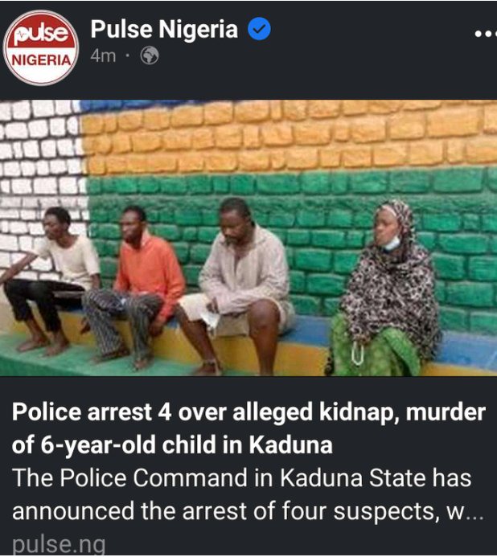
Task: Expand the truncated "suspects, w..." description text
Action: tap(409, 511)
